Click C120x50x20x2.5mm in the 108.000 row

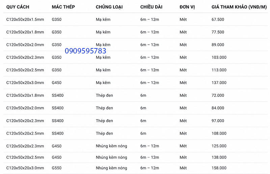point(25,133)
